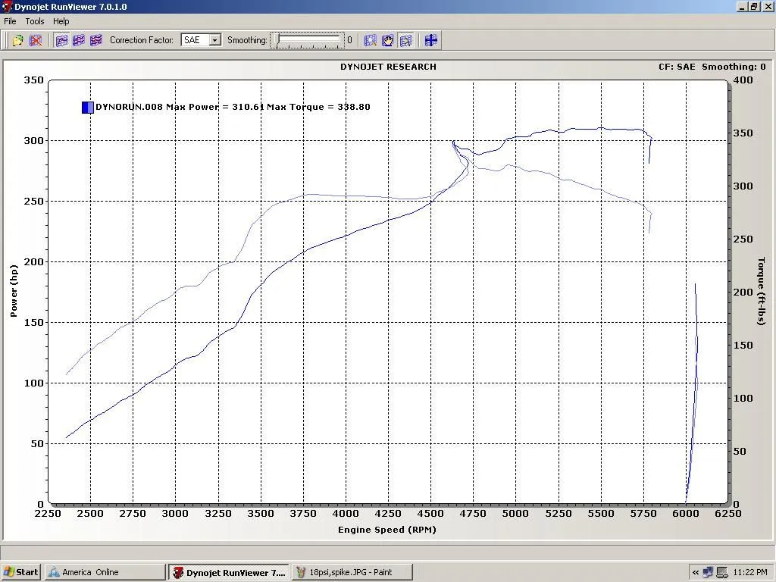Click the first tray network icon

(x=709, y=573)
